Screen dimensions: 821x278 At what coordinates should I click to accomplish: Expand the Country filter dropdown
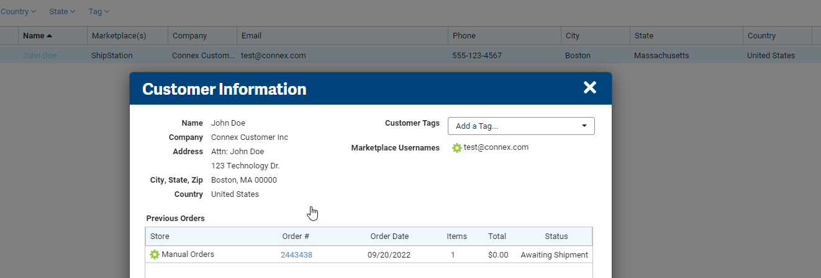pyautogui.click(x=18, y=12)
